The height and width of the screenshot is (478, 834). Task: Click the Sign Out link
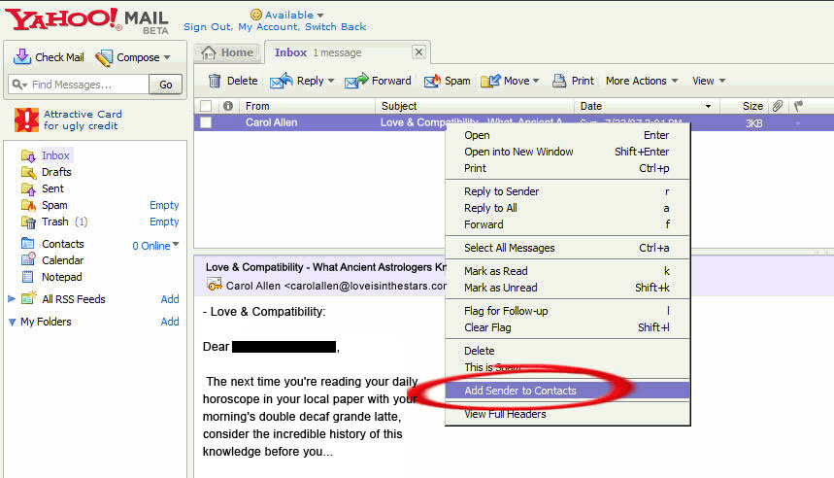click(x=207, y=26)
